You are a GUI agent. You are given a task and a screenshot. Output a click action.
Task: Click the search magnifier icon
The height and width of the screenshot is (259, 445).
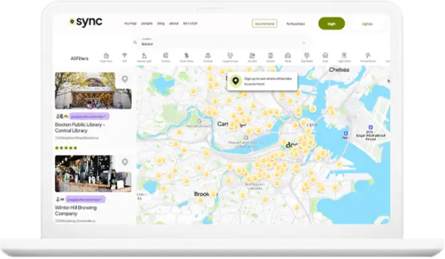pos(135,43)
